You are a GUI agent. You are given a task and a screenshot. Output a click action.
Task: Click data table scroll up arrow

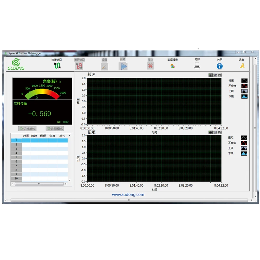[x=70, y=136]
